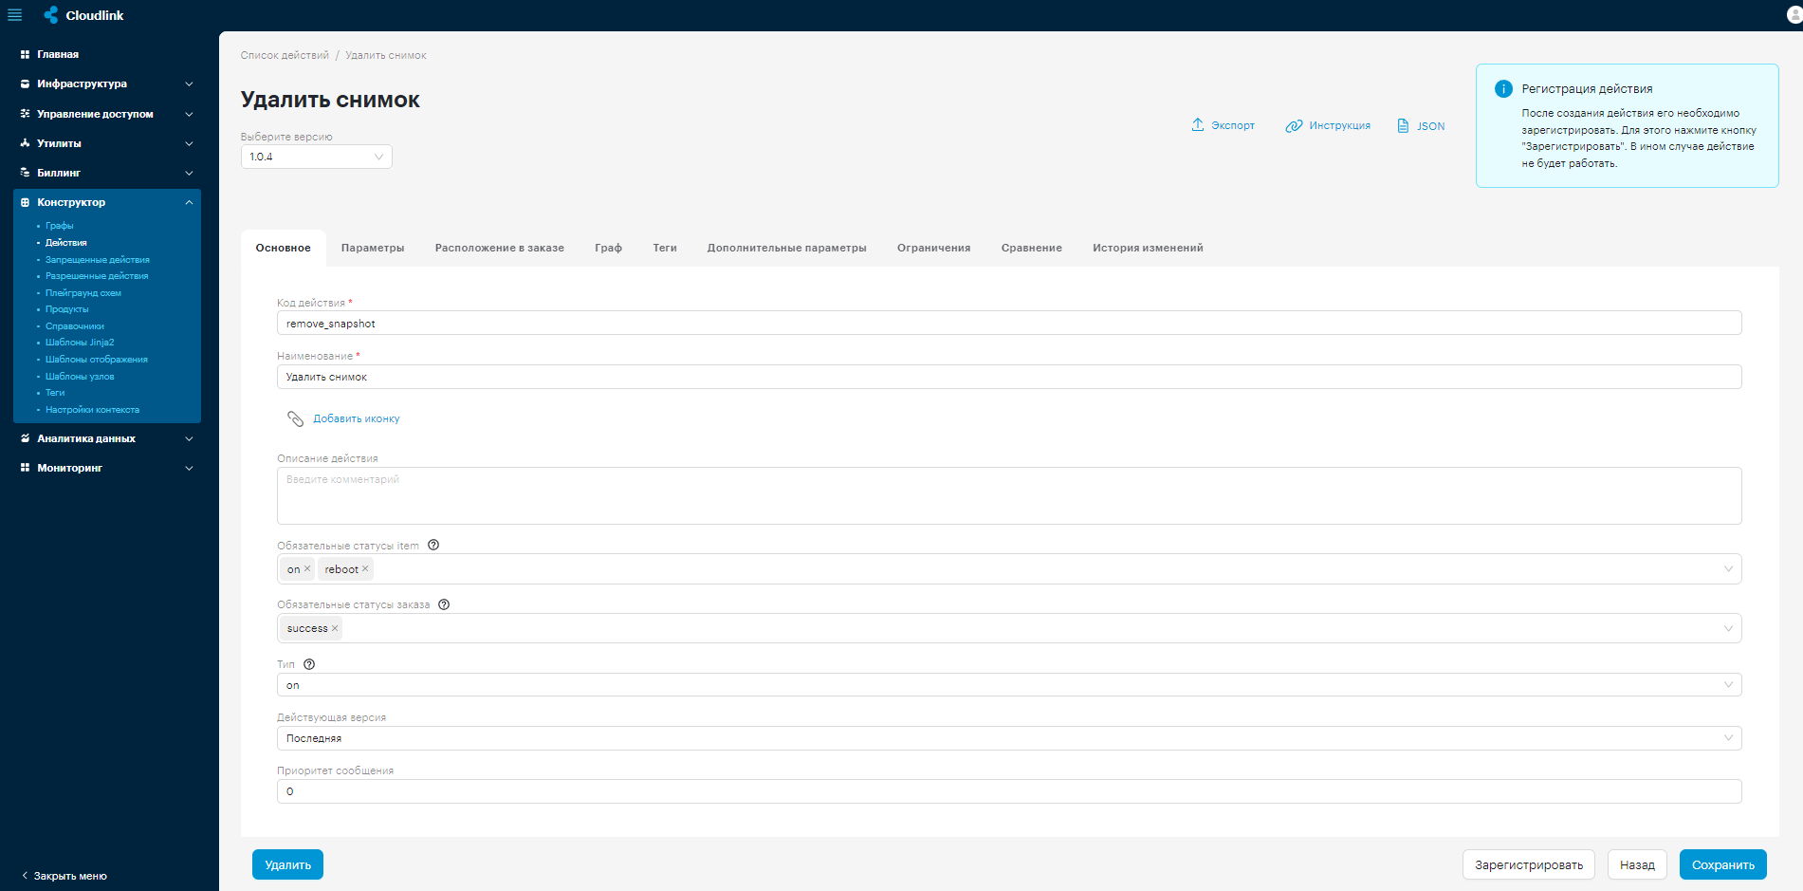Image resolution: width=1803 pixels, height=891 pixels.
Task: Remove the 'on' status tag
Action: (x=307, y=569)
